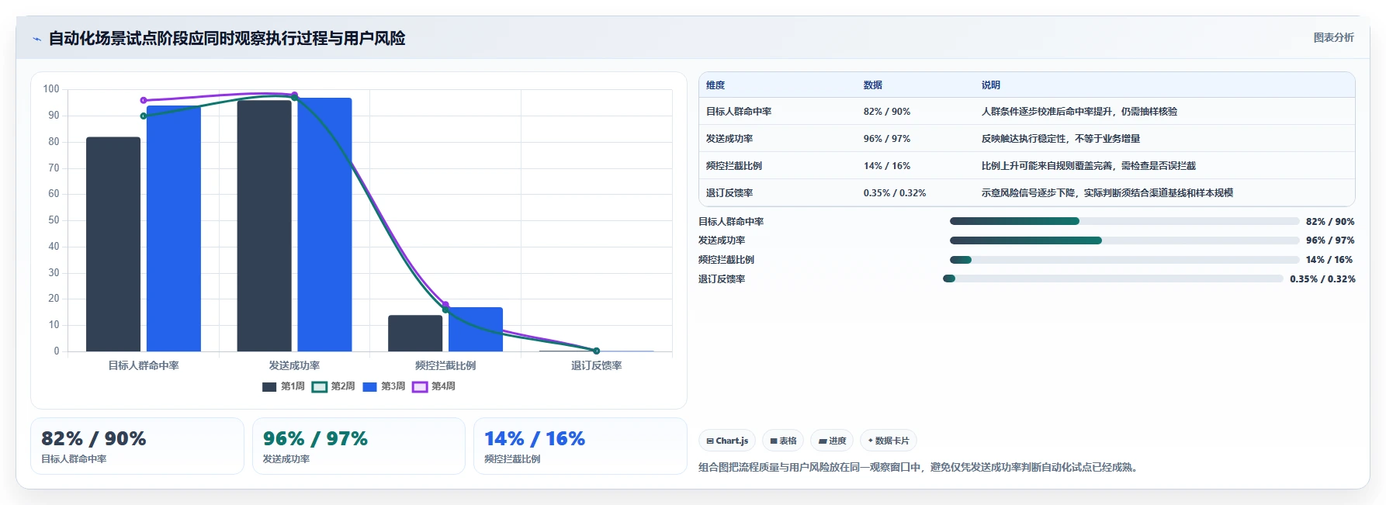This screenshot has height=505, width=1386.
Task: Click the dark bar for 目标人群命中率
Action: [113, 244]
